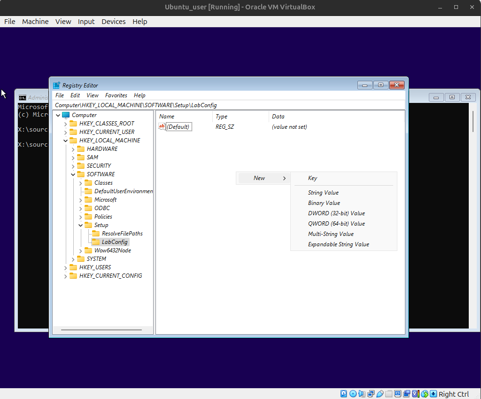The width and height of the screenshot is (481, 399).
Task: Choose Expandable String Value
Action: click(343, 244)
